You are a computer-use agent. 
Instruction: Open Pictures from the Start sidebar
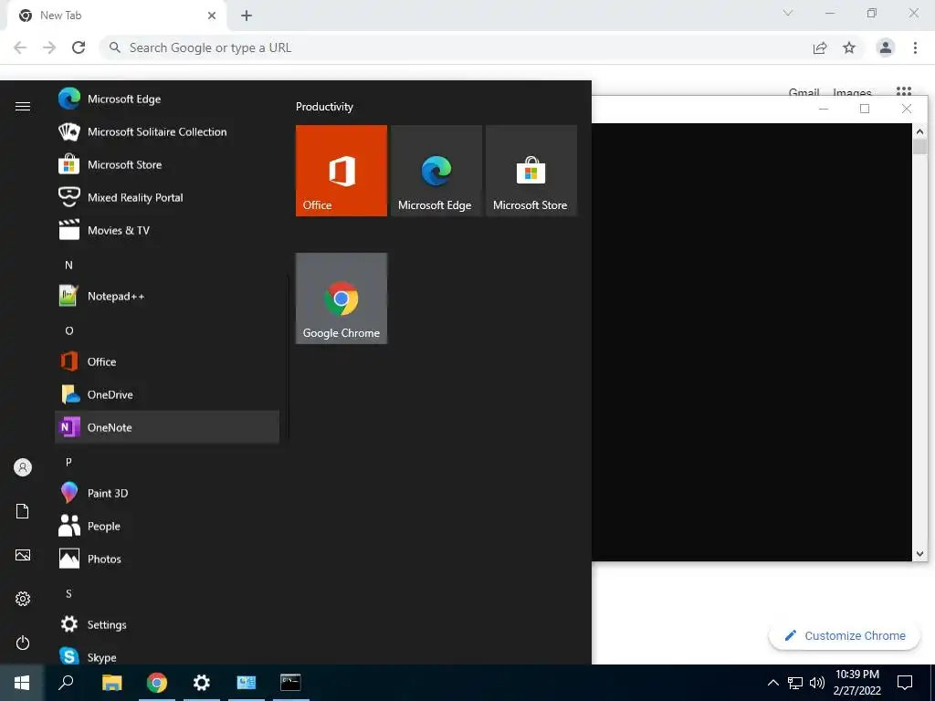click(23, 555)
